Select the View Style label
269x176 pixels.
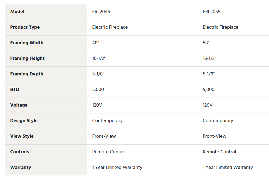(22, 136)
